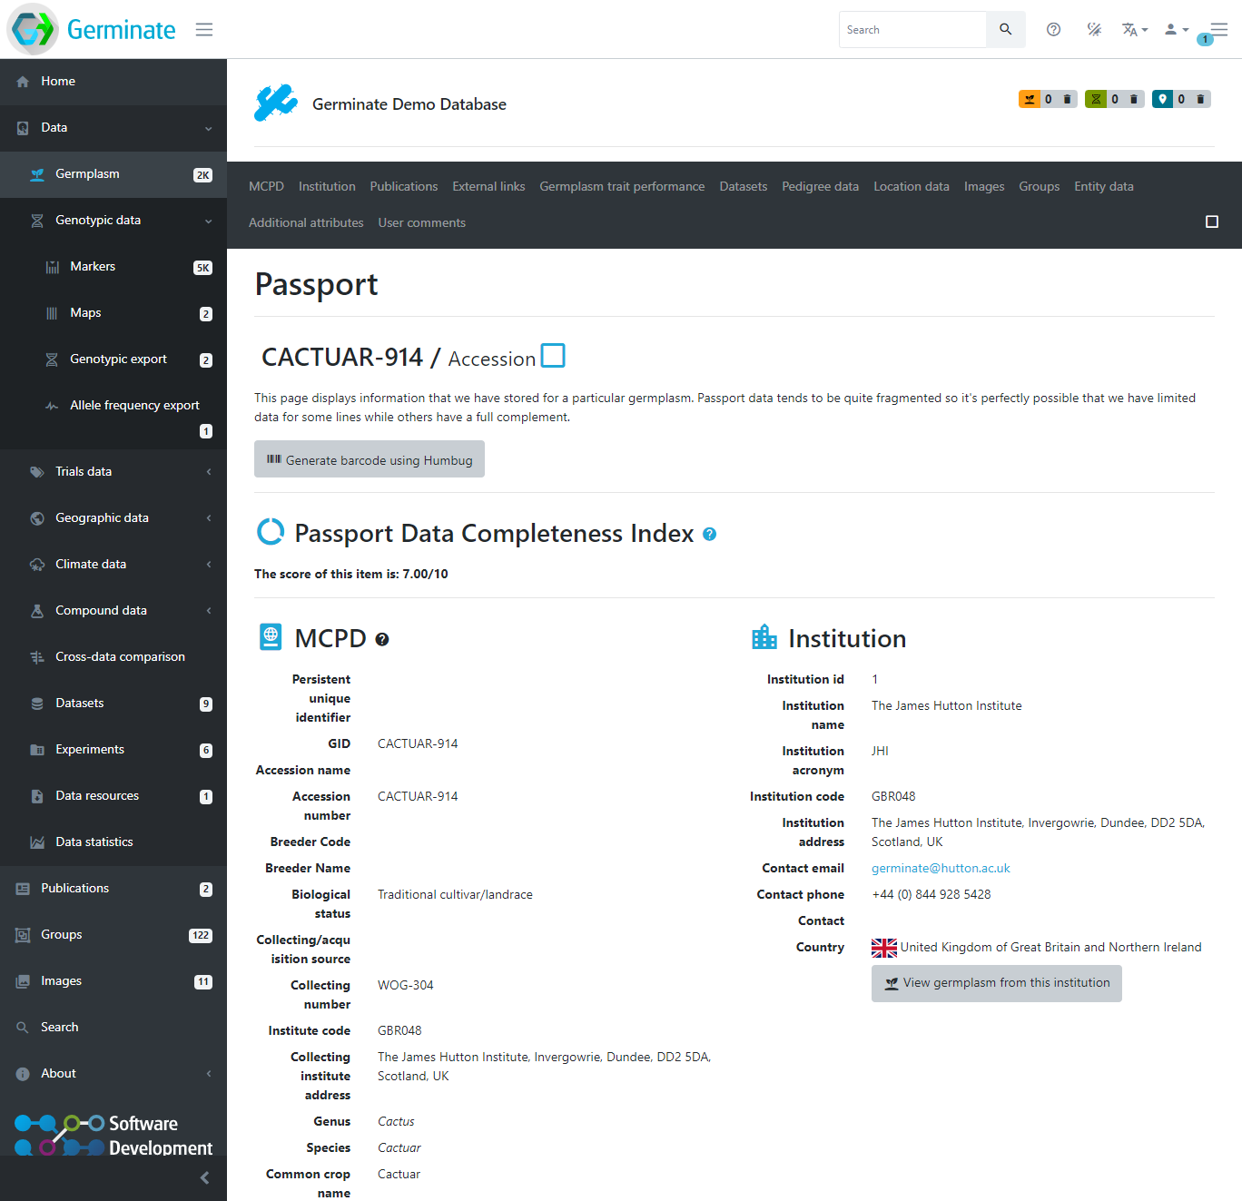Click the help question mark icon in header
The height and width of the screenshot is (1201, 1242).
tap(1053, 30)
